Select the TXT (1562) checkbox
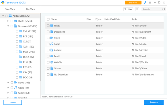The image size is (167, 106). (17, 47)
